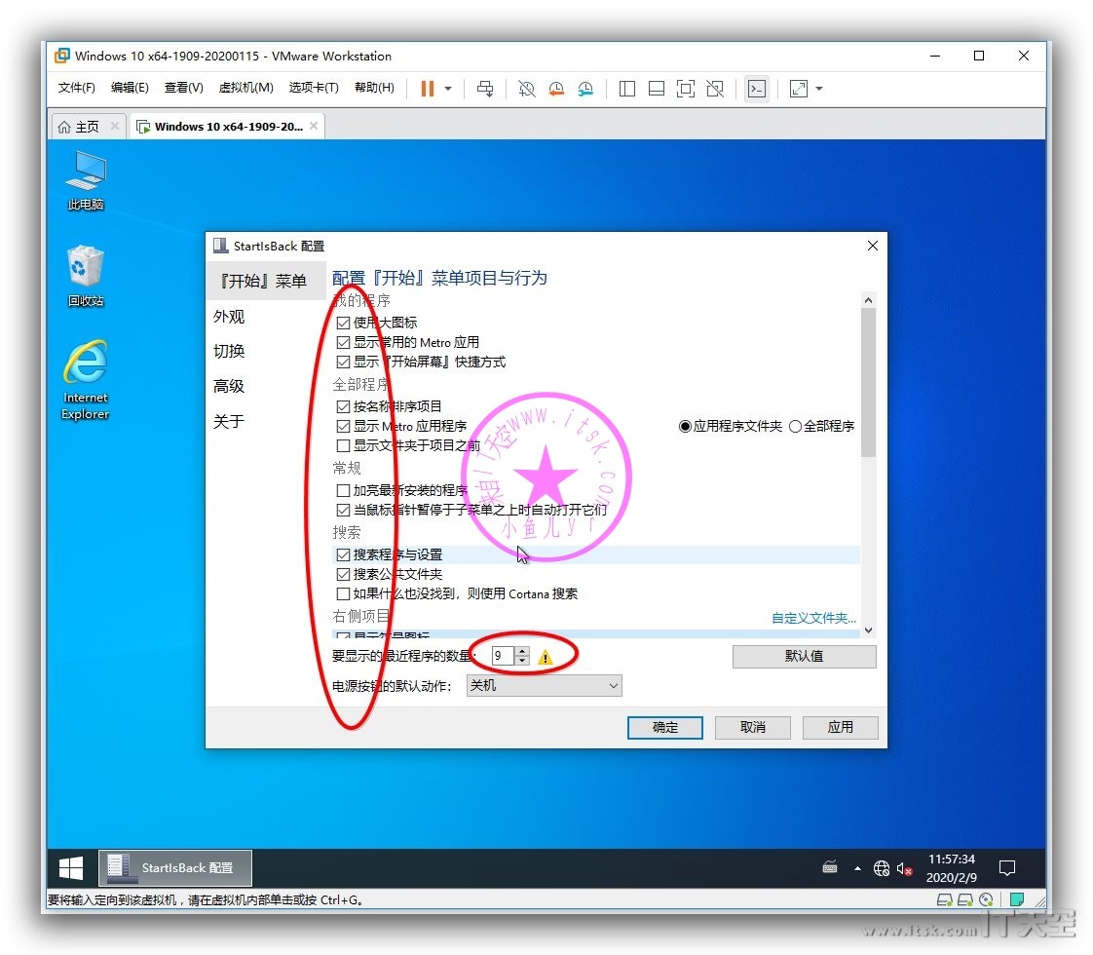Switch to the 切换 settings page

229,352
